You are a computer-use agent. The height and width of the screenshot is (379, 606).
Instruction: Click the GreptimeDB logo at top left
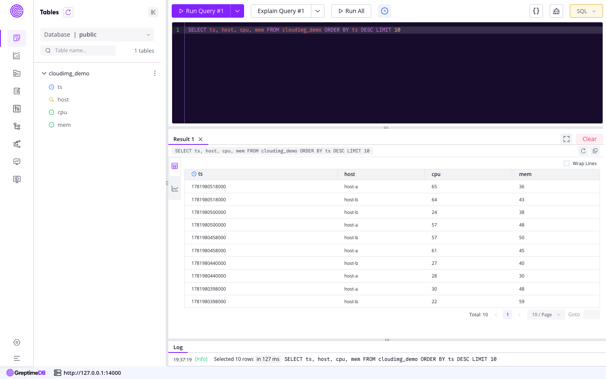(x=17, y=11)
